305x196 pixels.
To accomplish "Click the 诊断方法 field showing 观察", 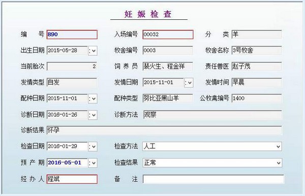I will pos(212,115).
